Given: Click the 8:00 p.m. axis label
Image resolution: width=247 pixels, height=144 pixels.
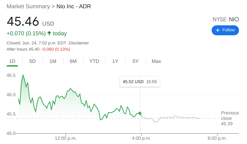Looking at the screenshot, I should point(217,138).
